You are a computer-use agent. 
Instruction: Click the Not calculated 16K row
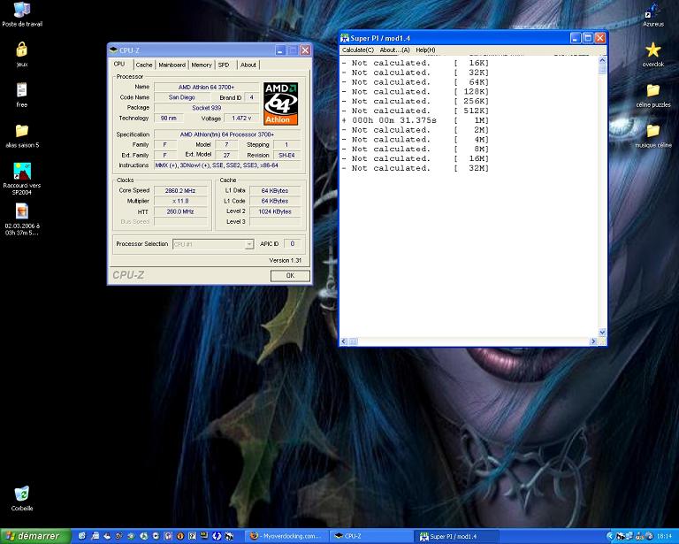tap(416, 63)
